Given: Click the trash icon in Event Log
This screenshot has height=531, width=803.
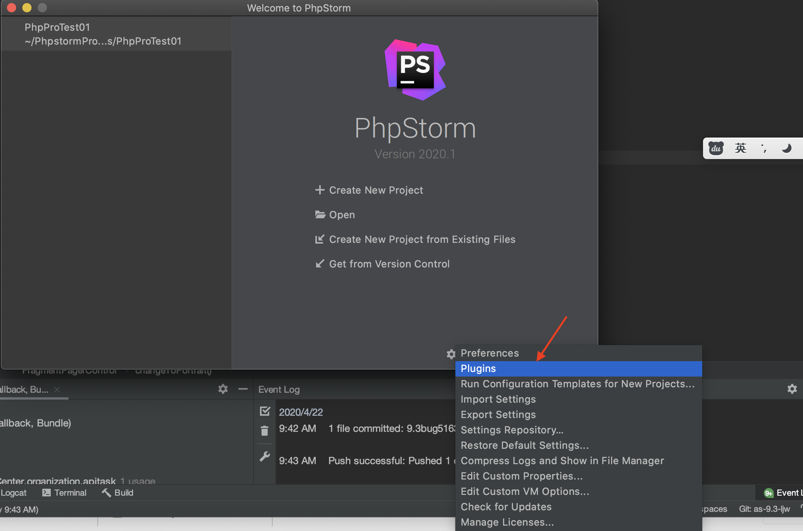Looking at the screenshot, I should (265, 431).
